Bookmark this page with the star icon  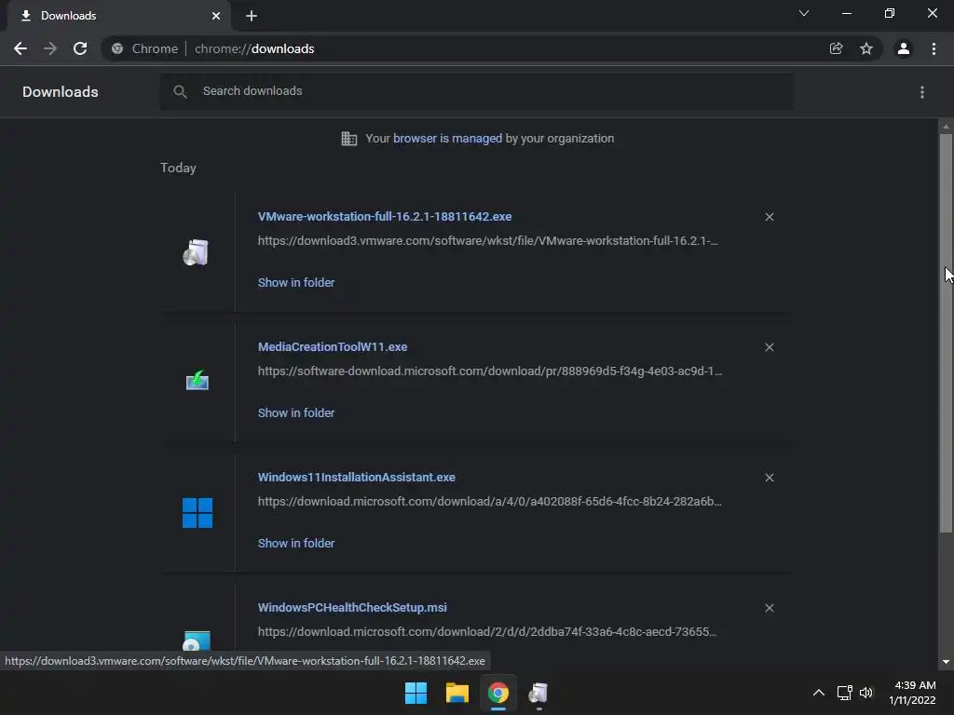866,48
